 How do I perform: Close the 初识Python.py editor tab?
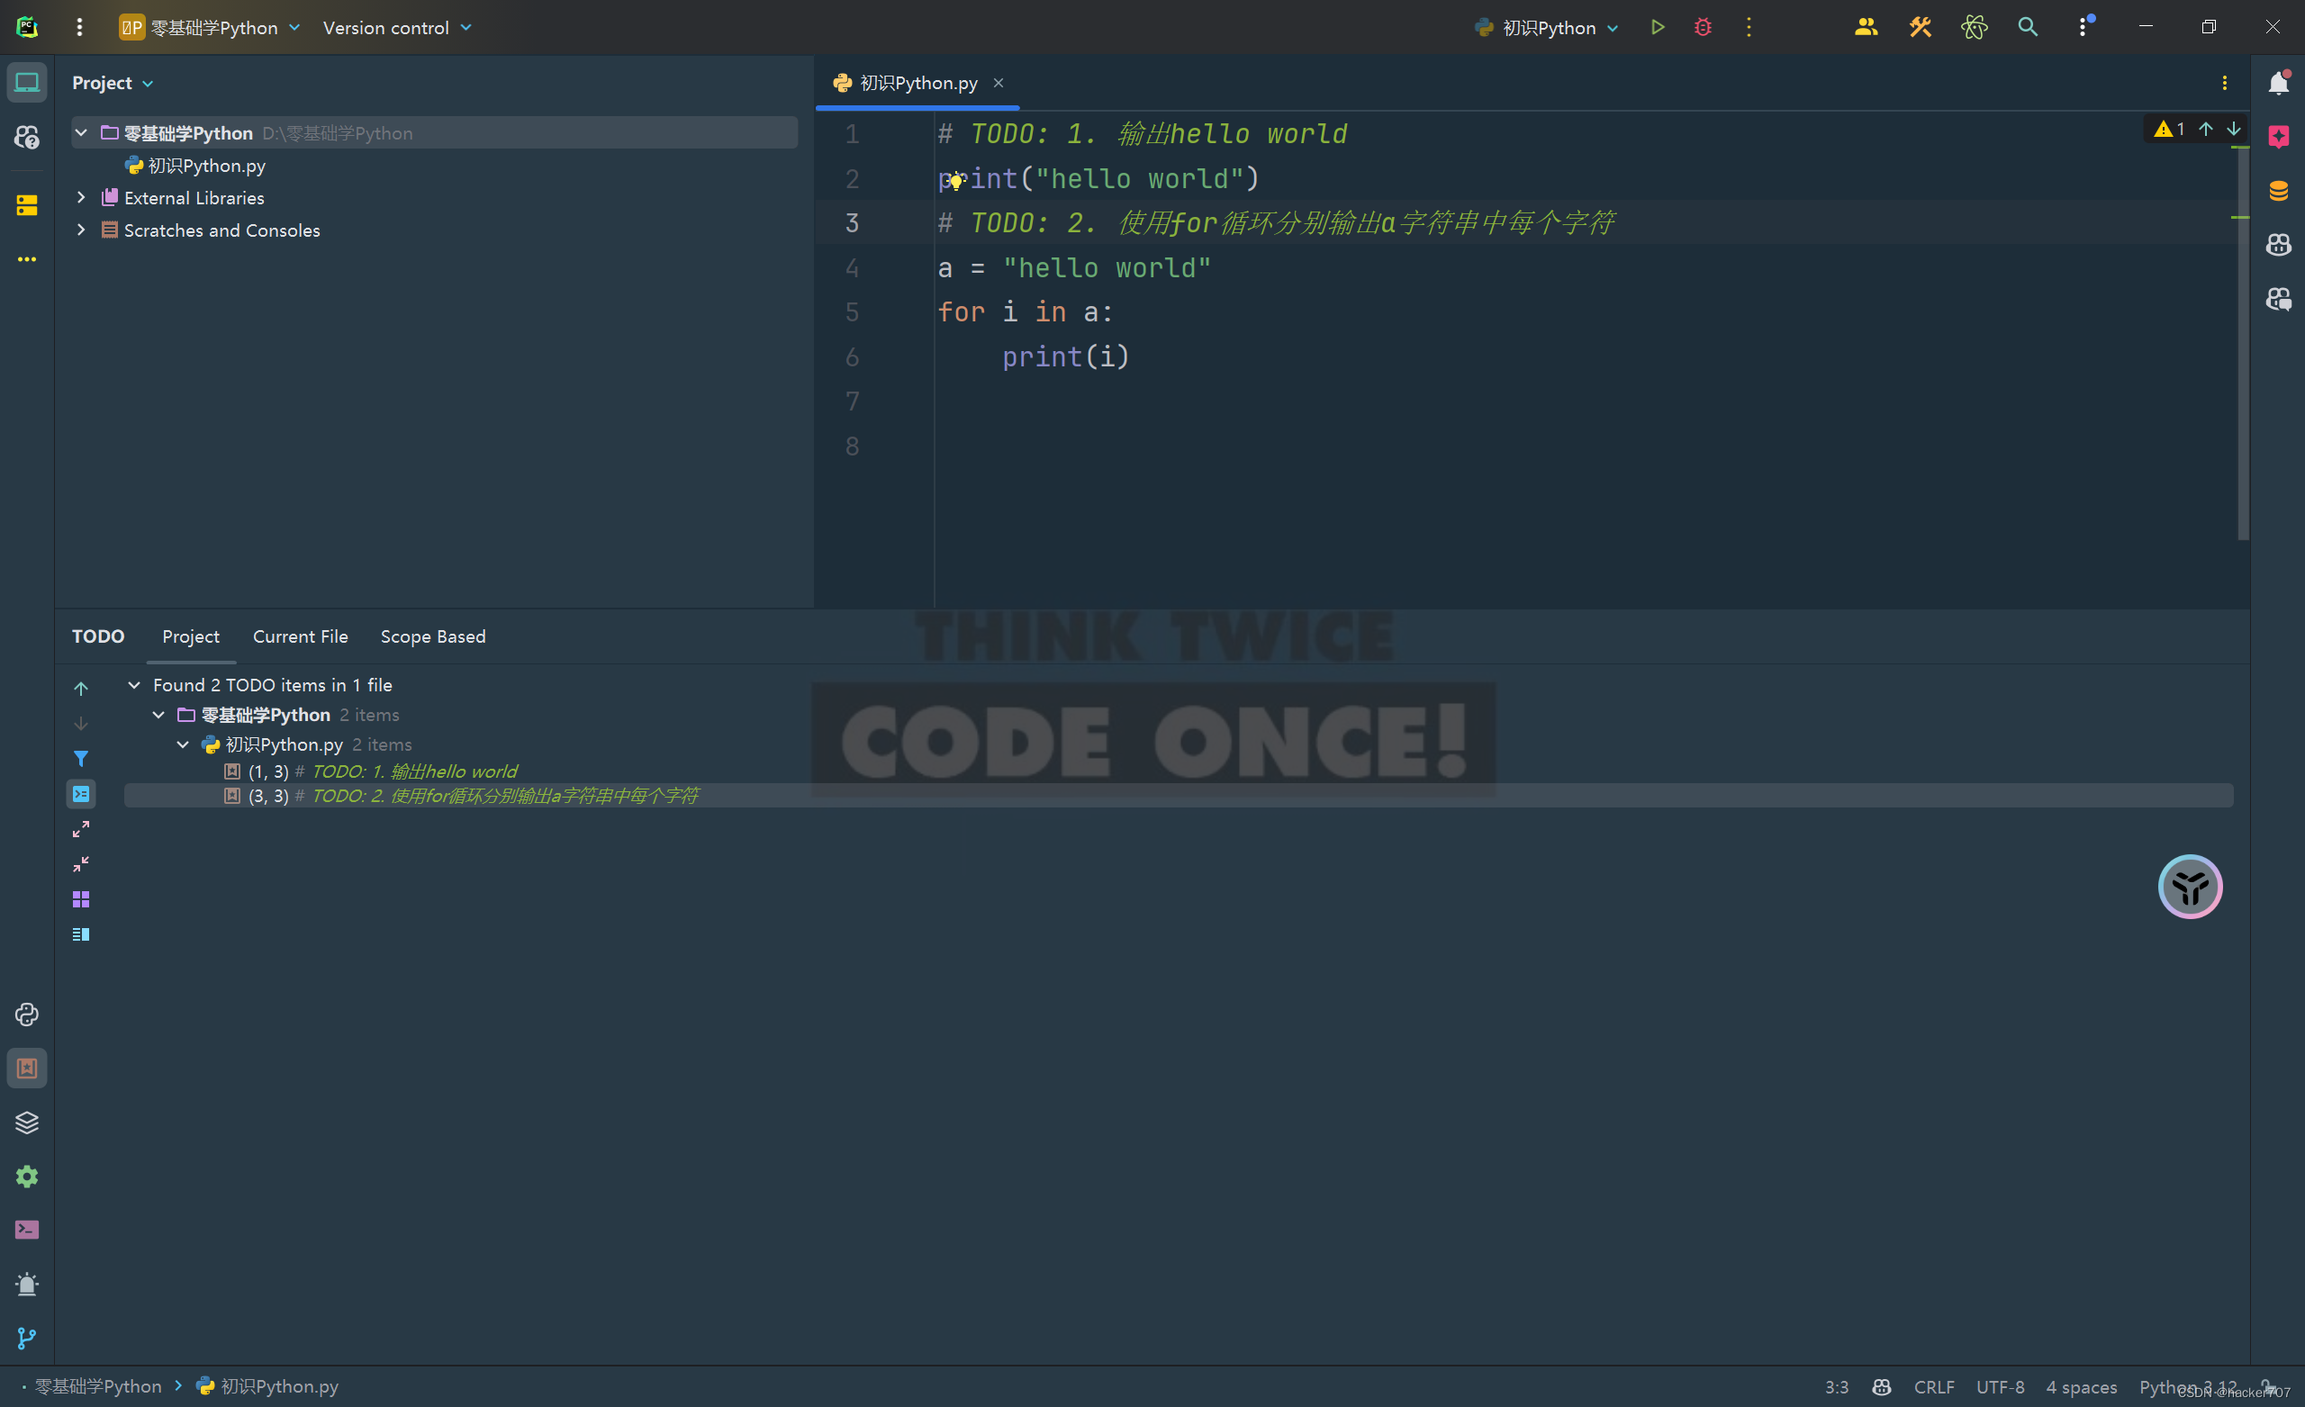click(999, 82)
